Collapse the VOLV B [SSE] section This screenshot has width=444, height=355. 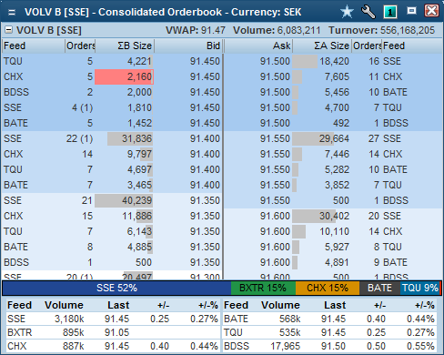(9, 30)
